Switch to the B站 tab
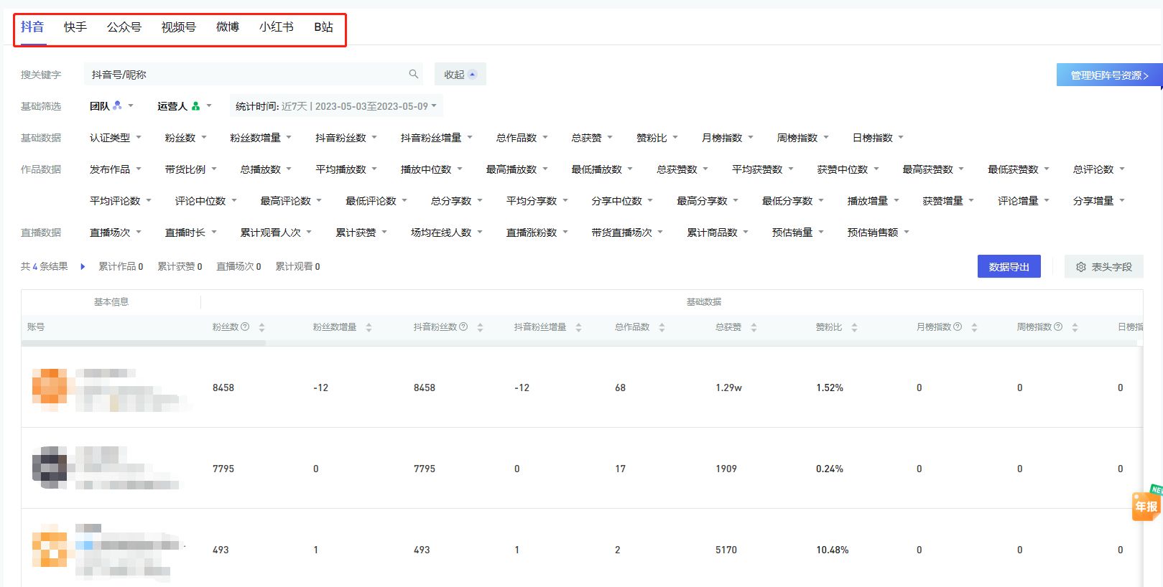Viewport: 1163px width, 587px height. coord(324,27)
